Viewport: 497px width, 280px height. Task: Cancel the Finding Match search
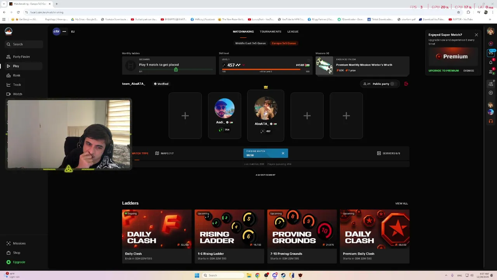tap(283, 153)
